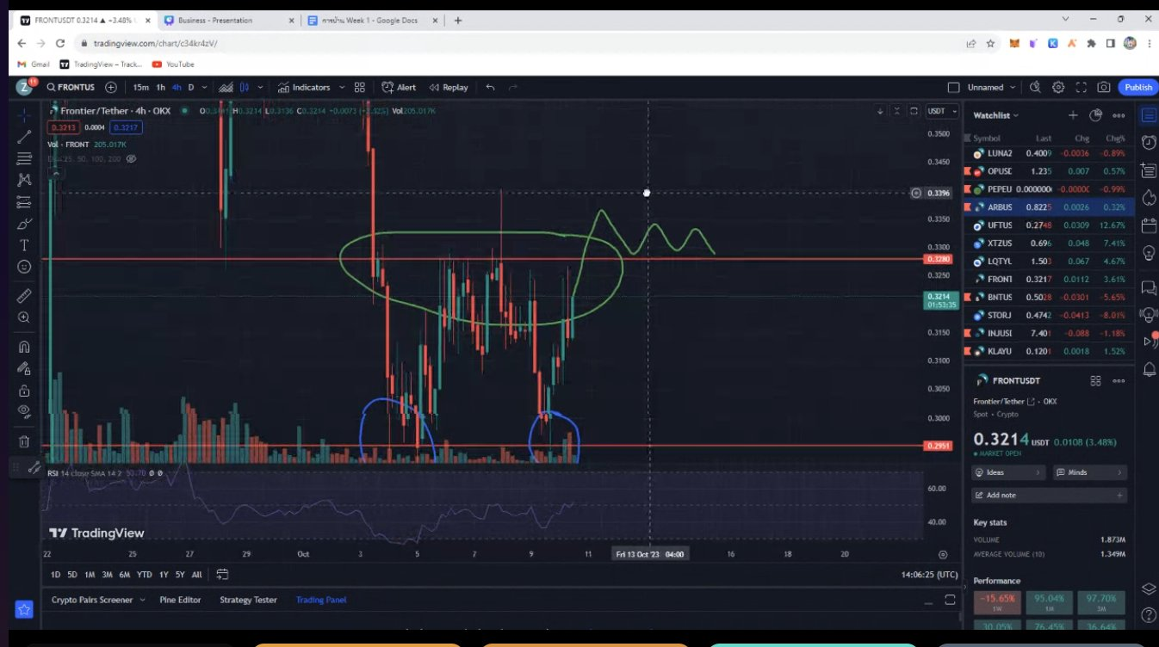Open the patterns drawing tool
The width and height of the screenshot is (1159, 647).
(x=24, y=180)
